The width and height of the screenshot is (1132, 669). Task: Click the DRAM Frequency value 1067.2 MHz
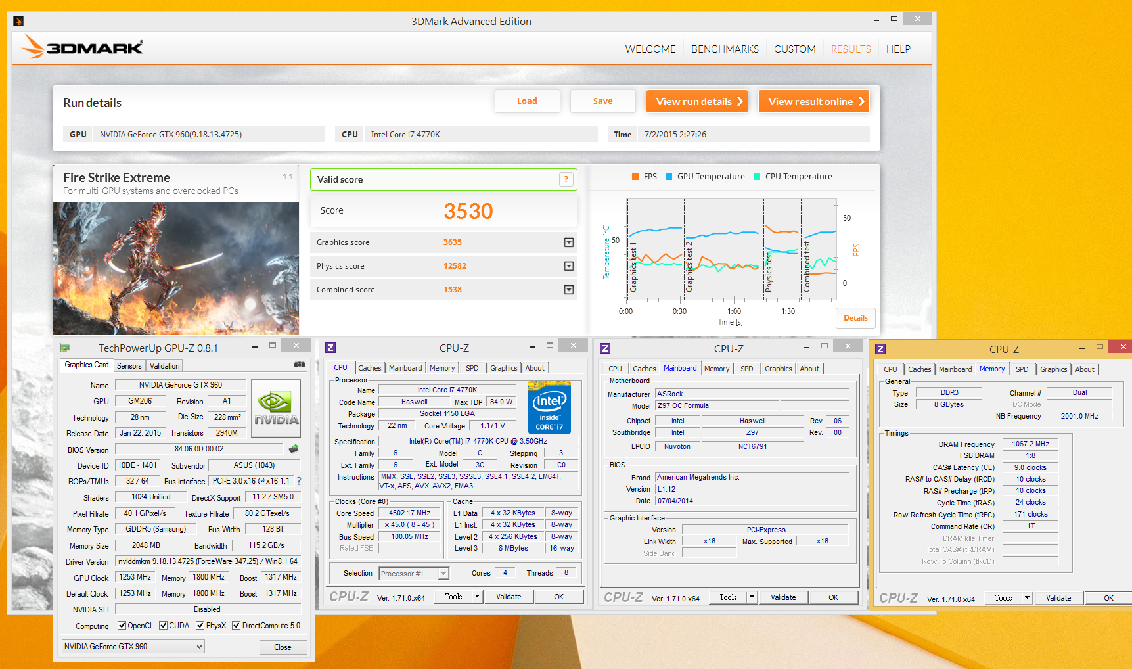[x=1030, y=444]
